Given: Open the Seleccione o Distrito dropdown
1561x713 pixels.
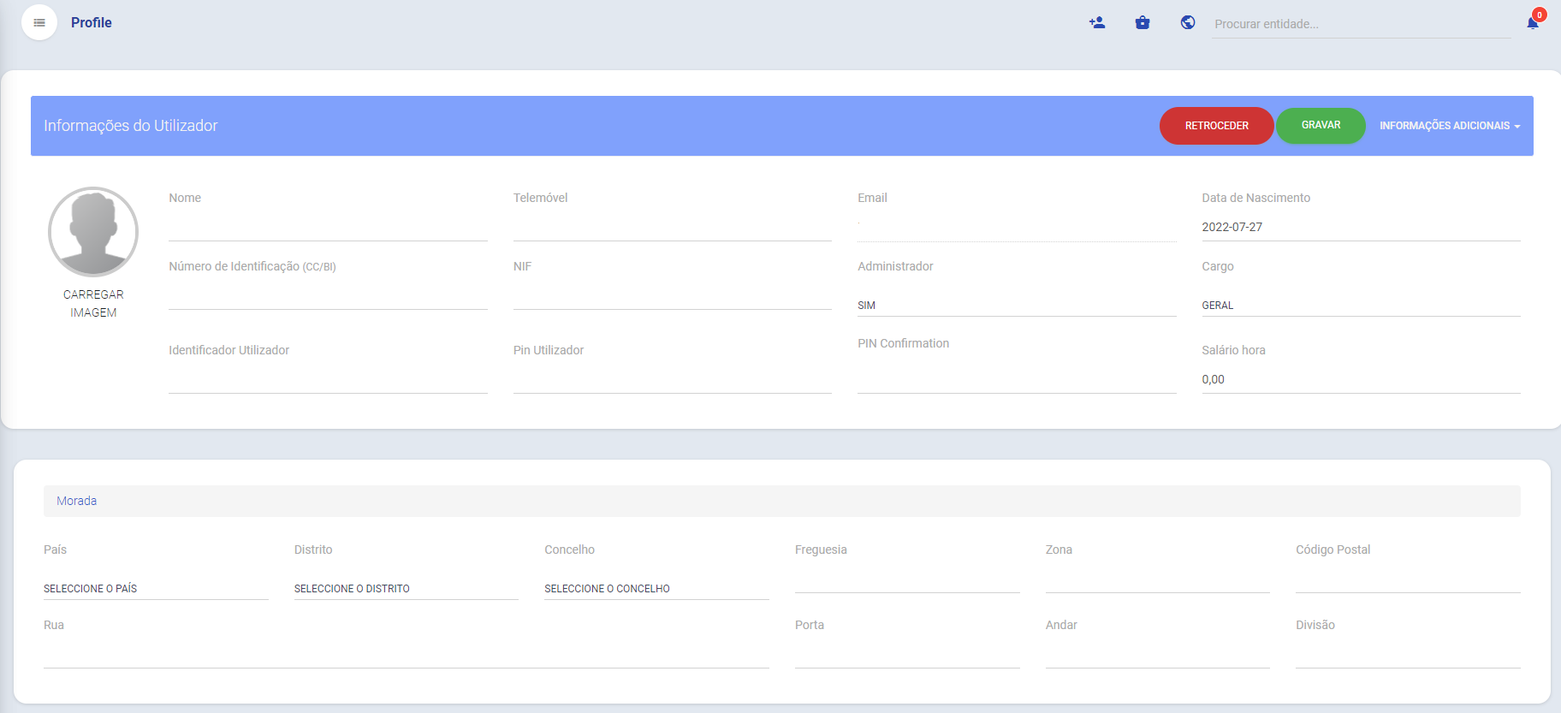Looking at the screenshot, I should point(406,589).
